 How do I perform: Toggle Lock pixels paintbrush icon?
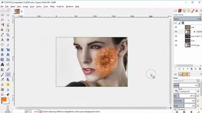[x=180, y=23]
